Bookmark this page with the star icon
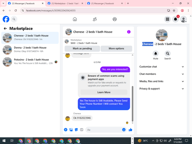The width and height of the screenshot is (192, 144). pos(174,10)
